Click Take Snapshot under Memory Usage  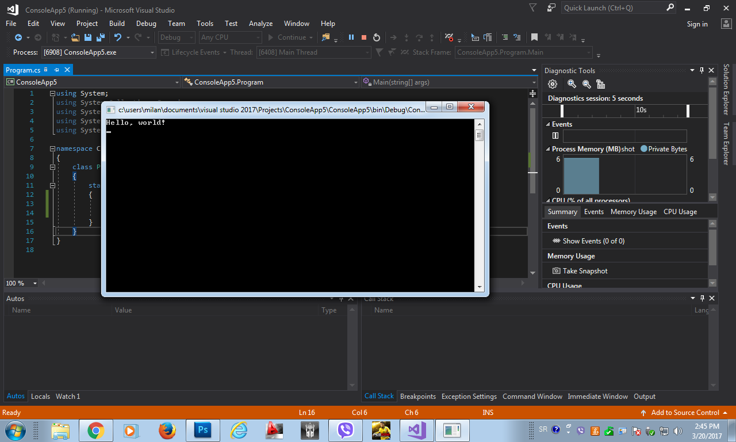(585, 271)
